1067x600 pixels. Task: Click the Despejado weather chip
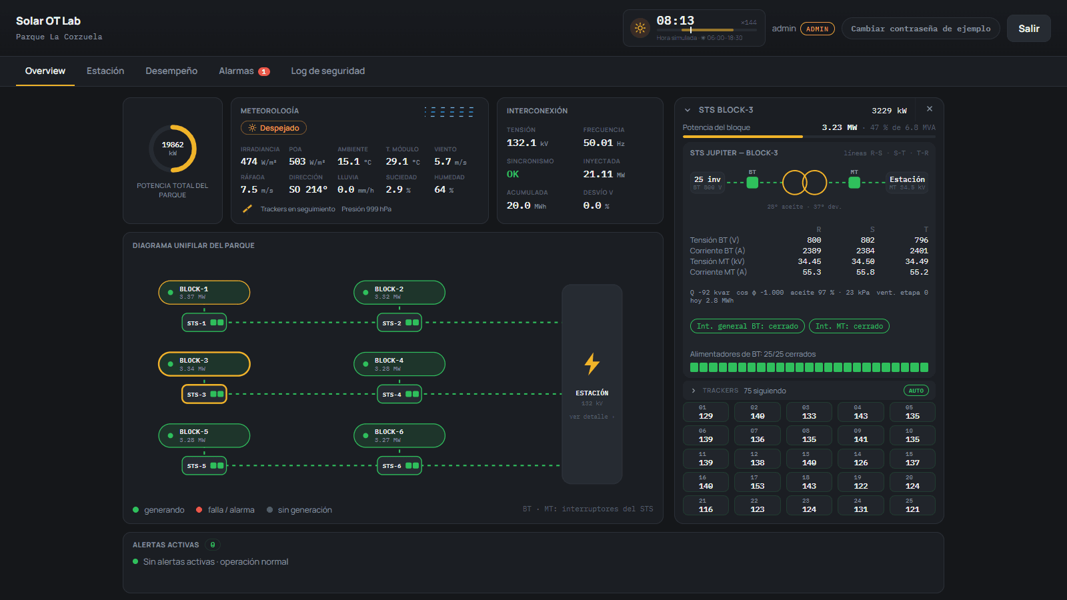273,128
